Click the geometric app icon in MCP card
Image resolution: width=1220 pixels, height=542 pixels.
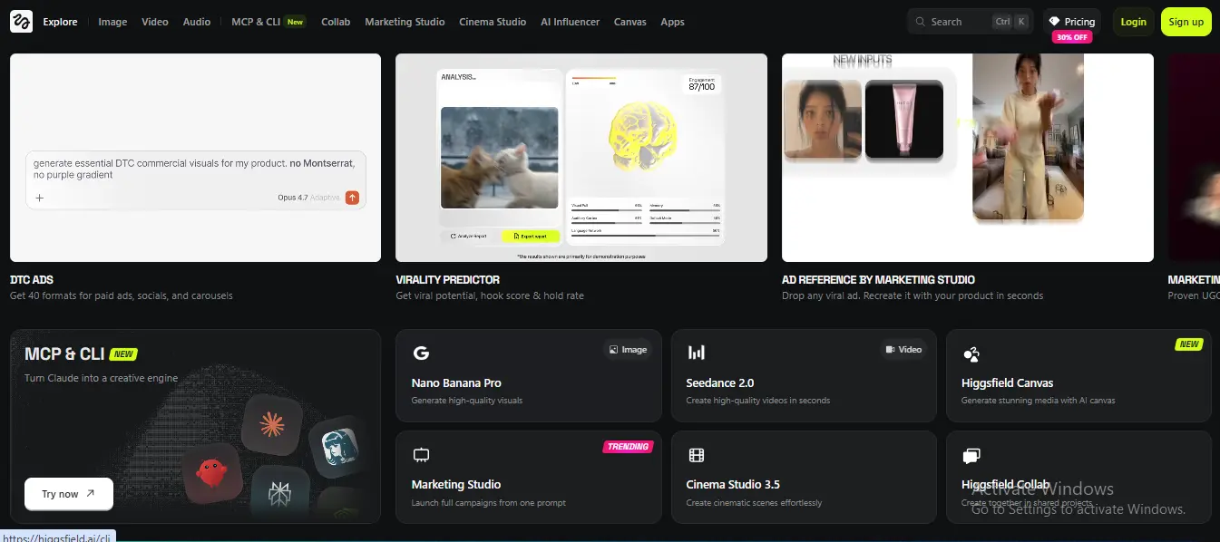click(x=278, y=493)
